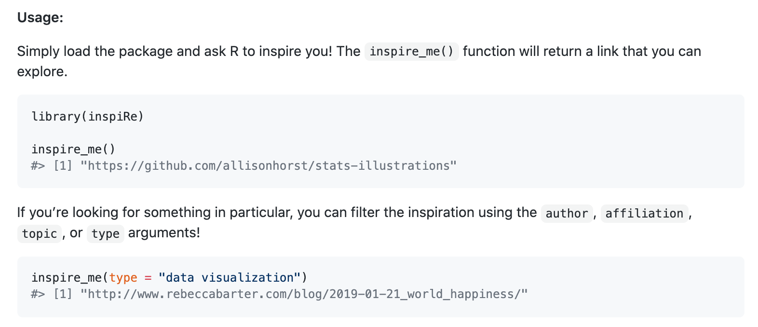
Task: Click the type inline code argument
Action: pos(106,233)
